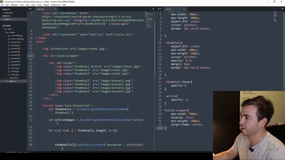Click the 'align-items: center;' line

coord(187,124)
